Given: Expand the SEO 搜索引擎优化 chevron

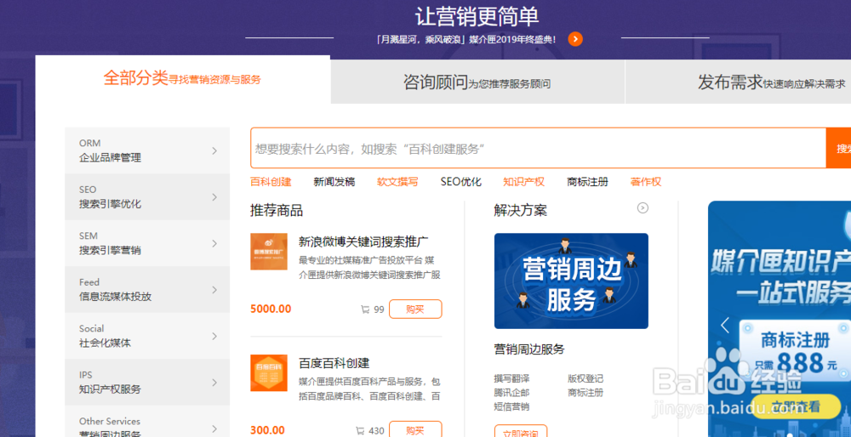Looking at the screenshot, I should (x=214, y=196).
